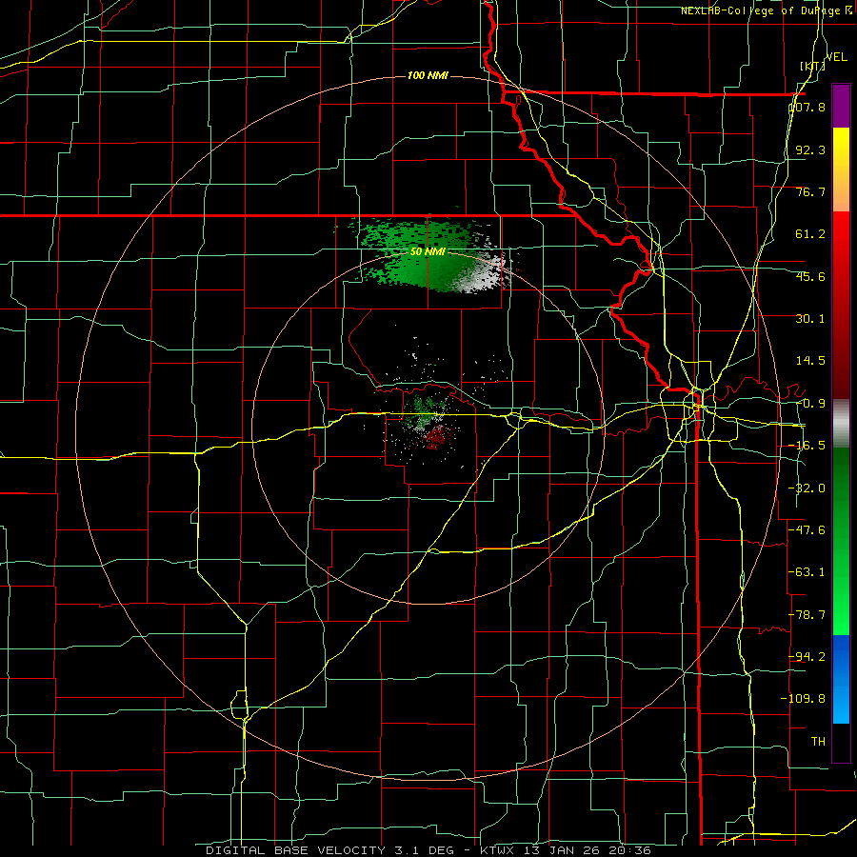Click the -78.7 velocity scale value
Viewport: 857px width, 857px height.
807,615
